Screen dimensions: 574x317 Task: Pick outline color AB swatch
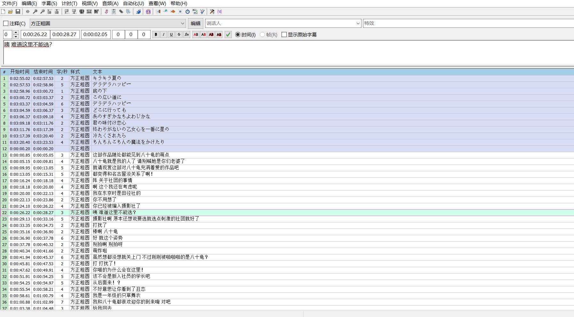(211, 35)
